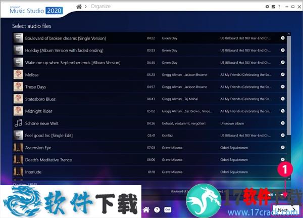This screenshot has height=218, width=303.
Task: Click the bottom Home icon
Action: pos(146,209)
